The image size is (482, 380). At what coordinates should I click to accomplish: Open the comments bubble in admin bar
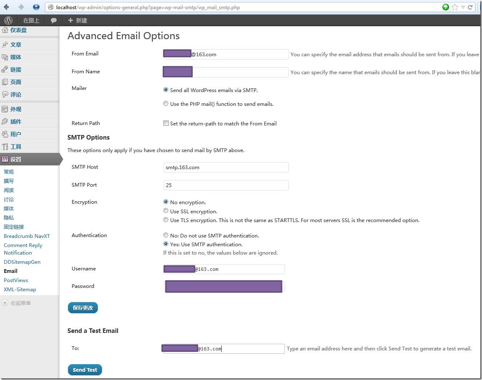point(54,20)
